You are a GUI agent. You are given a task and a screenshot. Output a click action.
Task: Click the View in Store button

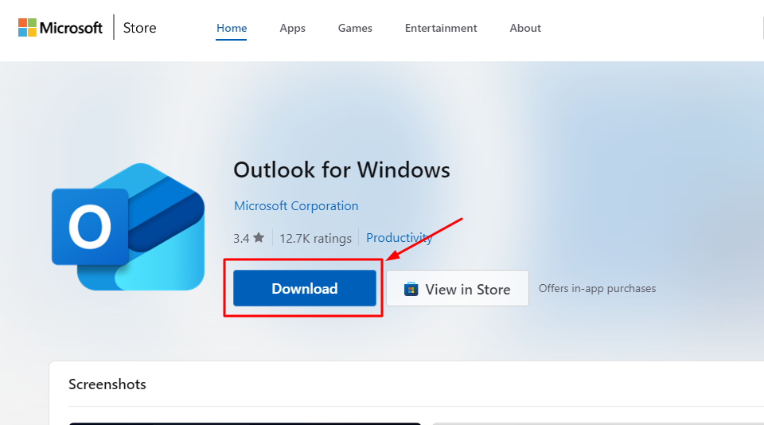pyautogui.click(x=458, y=289)
